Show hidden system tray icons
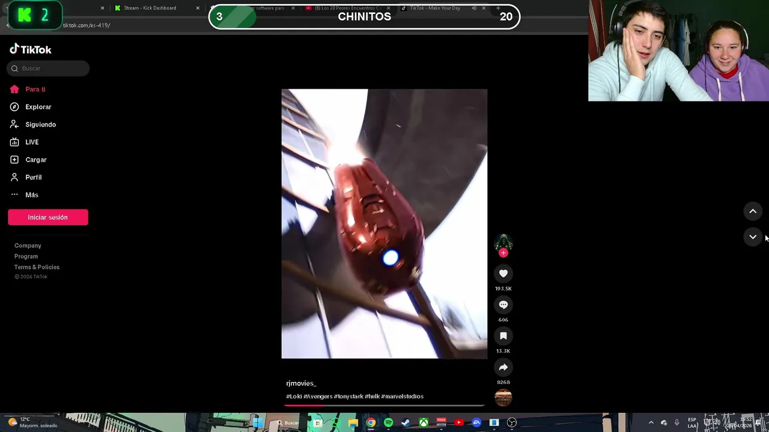769x432 pixels. click(651, 422)
